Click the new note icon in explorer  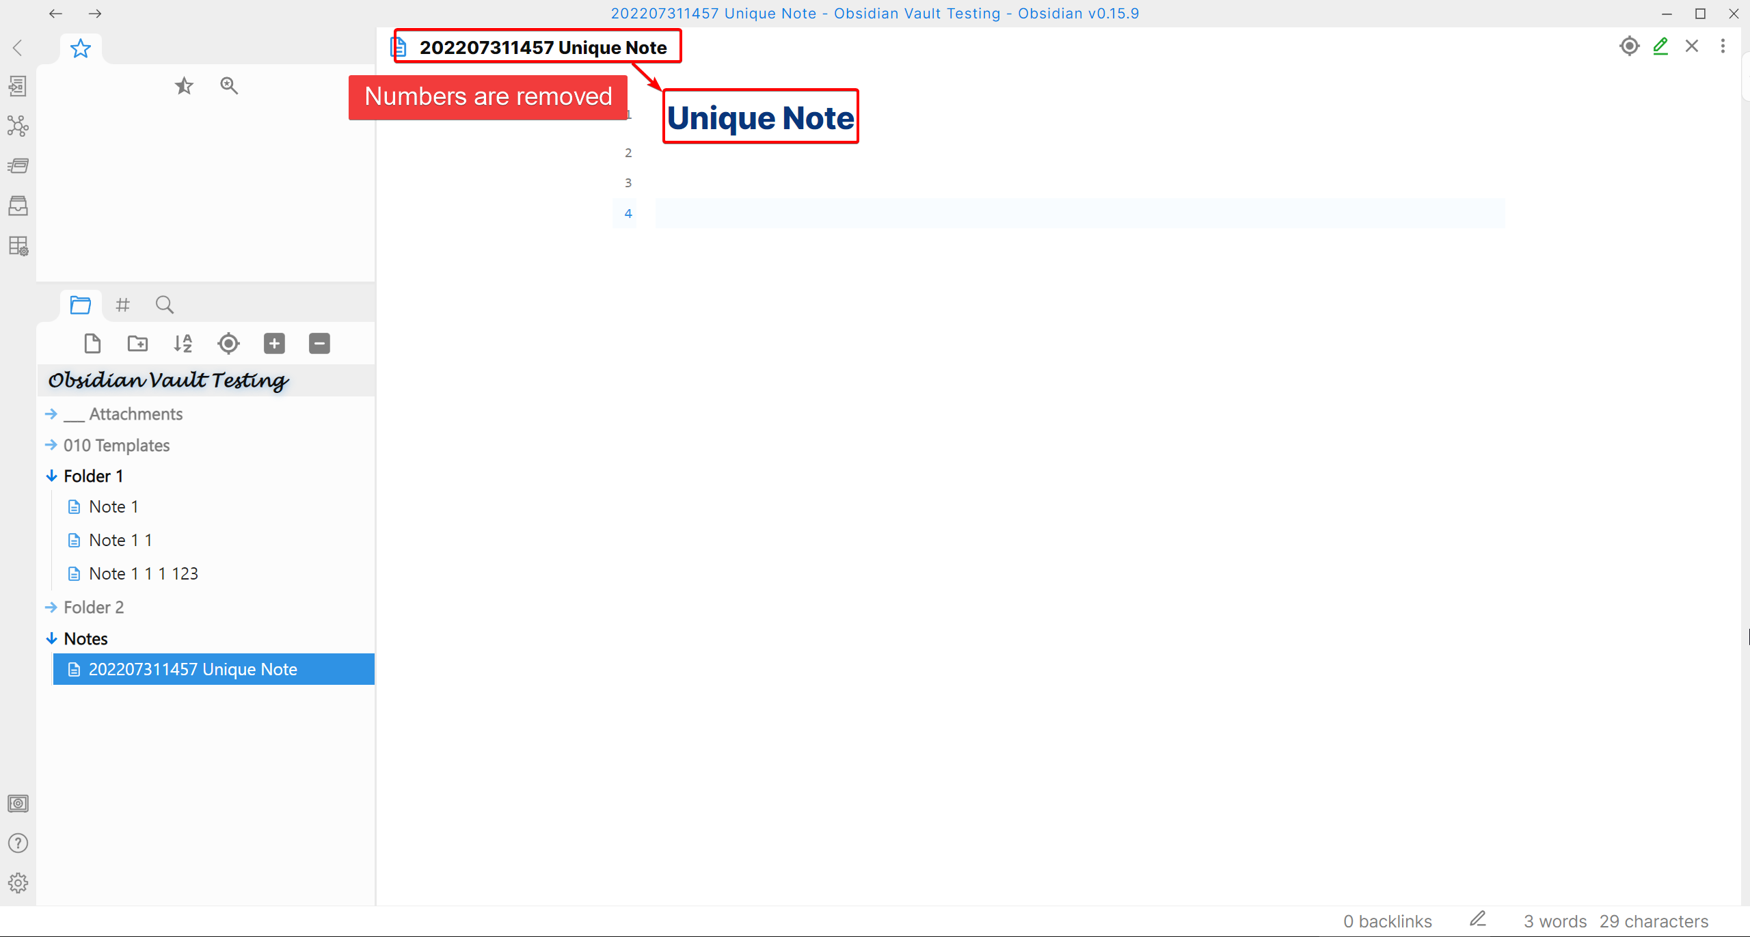pos(92,343)
